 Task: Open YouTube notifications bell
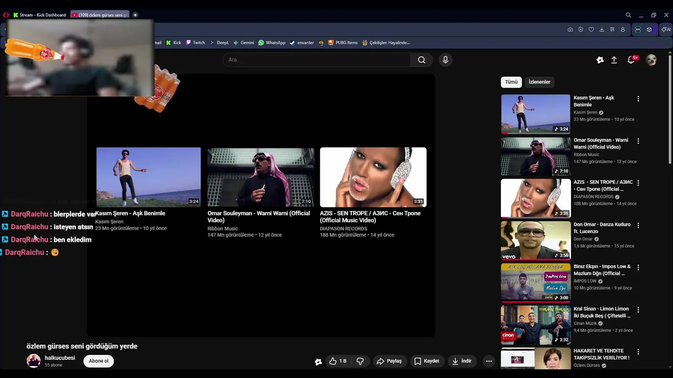pyautogui.click(x=631, y=60)
